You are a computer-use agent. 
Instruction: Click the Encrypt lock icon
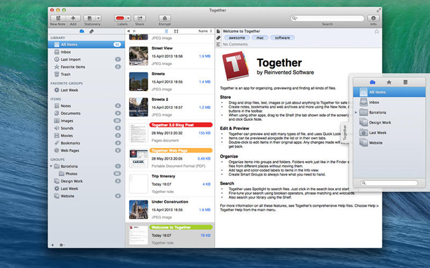(165, 18)
